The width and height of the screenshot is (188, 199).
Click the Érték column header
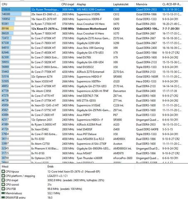pos(90,167)
